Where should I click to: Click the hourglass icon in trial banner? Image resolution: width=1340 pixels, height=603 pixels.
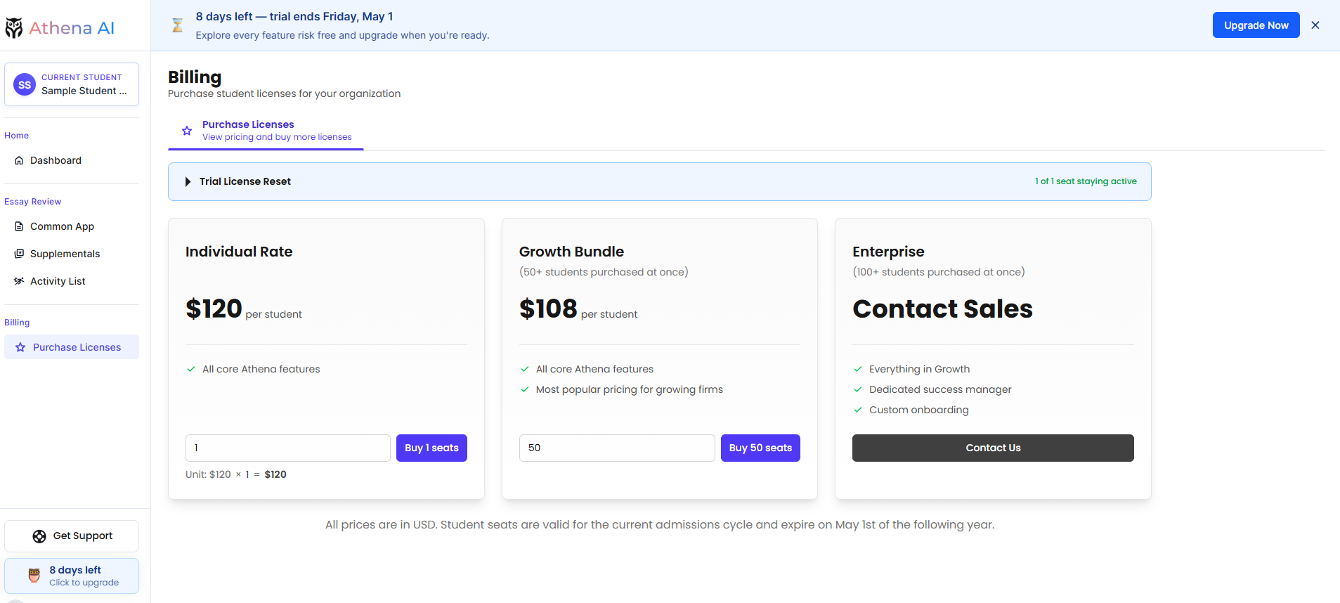click(x=178, y=26)
